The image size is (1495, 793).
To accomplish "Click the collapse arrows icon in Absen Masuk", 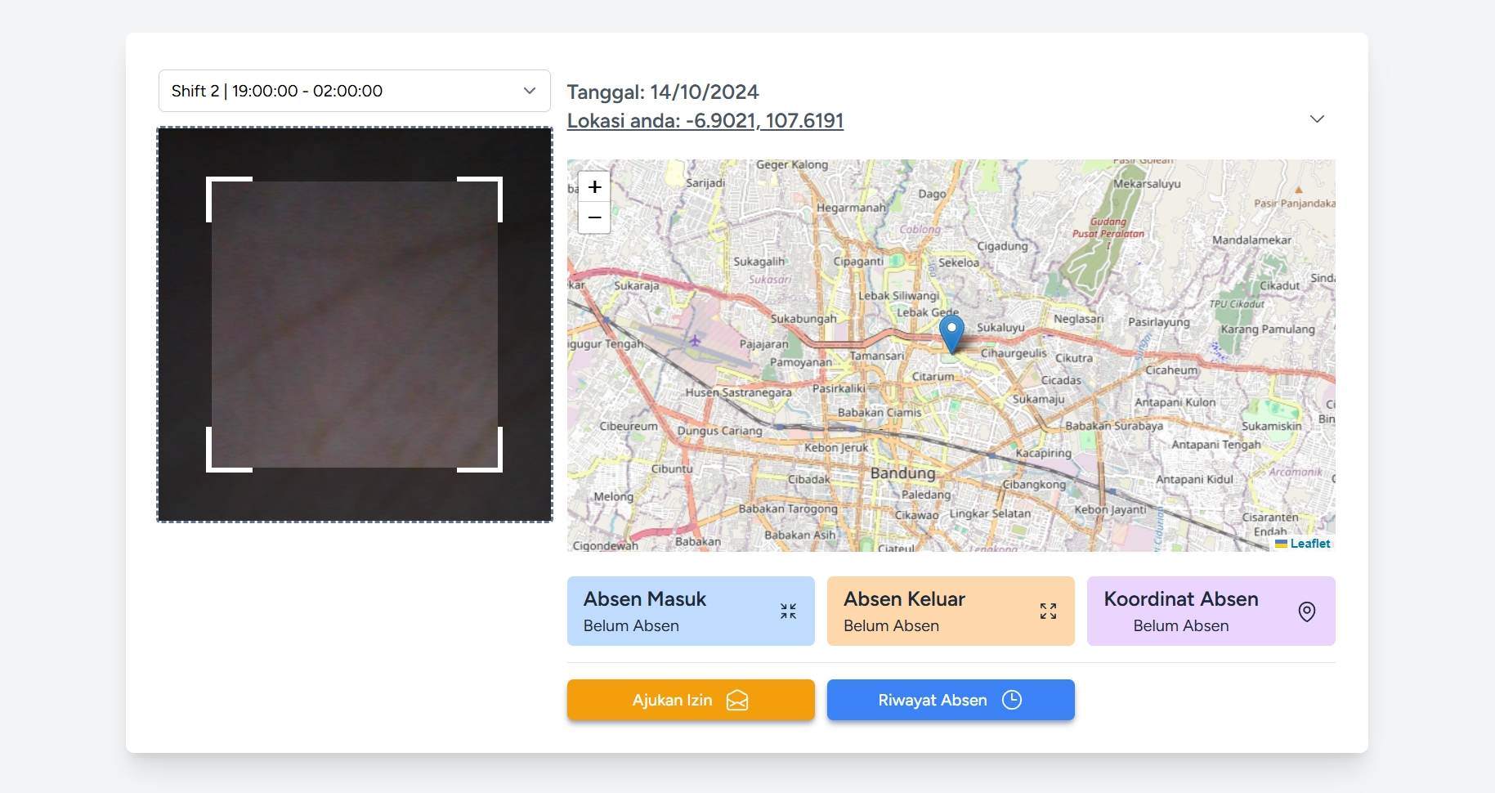I will coord(788,611).
